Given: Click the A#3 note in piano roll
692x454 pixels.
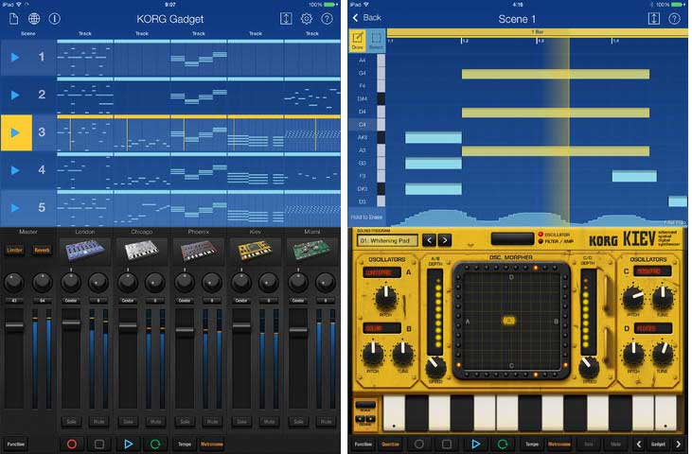Looking at the screenshot, I should tap(434, 137).
